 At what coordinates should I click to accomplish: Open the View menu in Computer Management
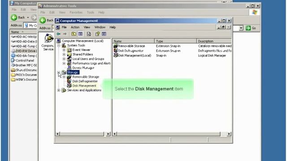click(87, 27)
